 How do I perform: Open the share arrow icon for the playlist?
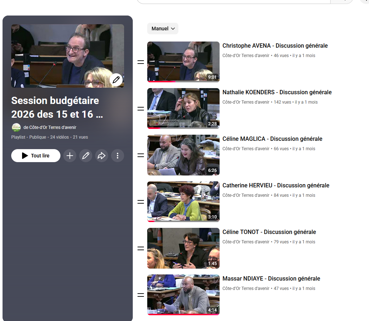pos(102,155)
